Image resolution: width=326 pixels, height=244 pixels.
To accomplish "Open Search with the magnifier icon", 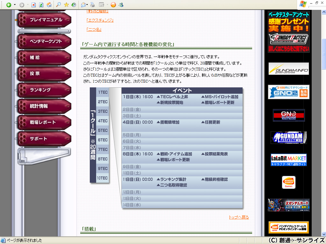I will (x=59, y=5).
